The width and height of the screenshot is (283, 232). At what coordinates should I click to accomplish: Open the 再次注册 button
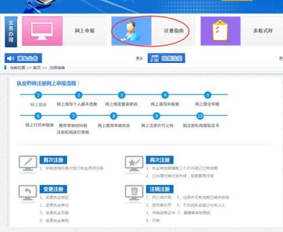coord(160,160)
